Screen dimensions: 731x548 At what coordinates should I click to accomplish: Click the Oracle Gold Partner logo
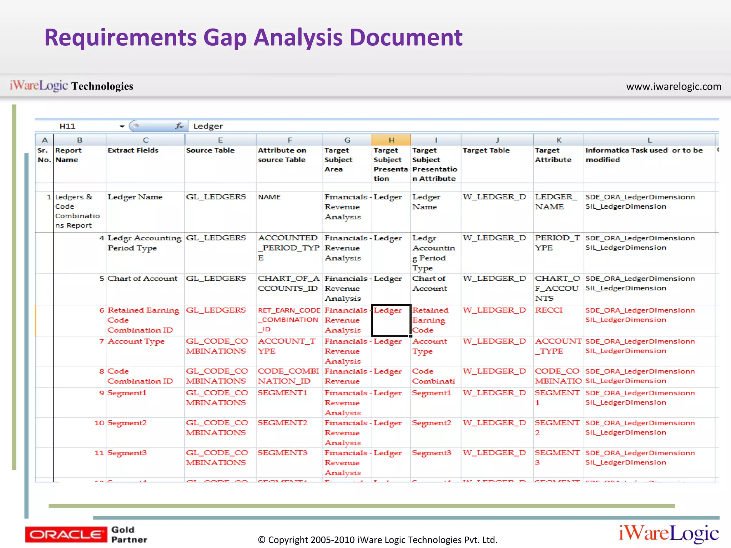[x=86, y=534]
